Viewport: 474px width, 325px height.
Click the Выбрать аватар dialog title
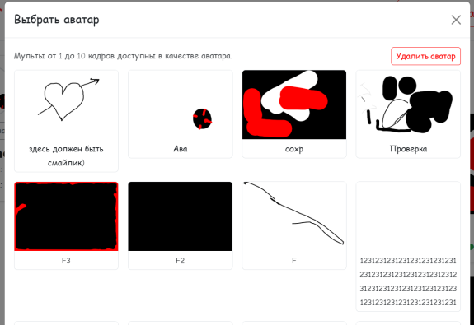(x=57, y=20)
